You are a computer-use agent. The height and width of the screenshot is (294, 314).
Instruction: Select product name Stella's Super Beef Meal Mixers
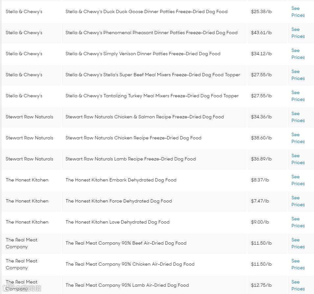[153, 75]
